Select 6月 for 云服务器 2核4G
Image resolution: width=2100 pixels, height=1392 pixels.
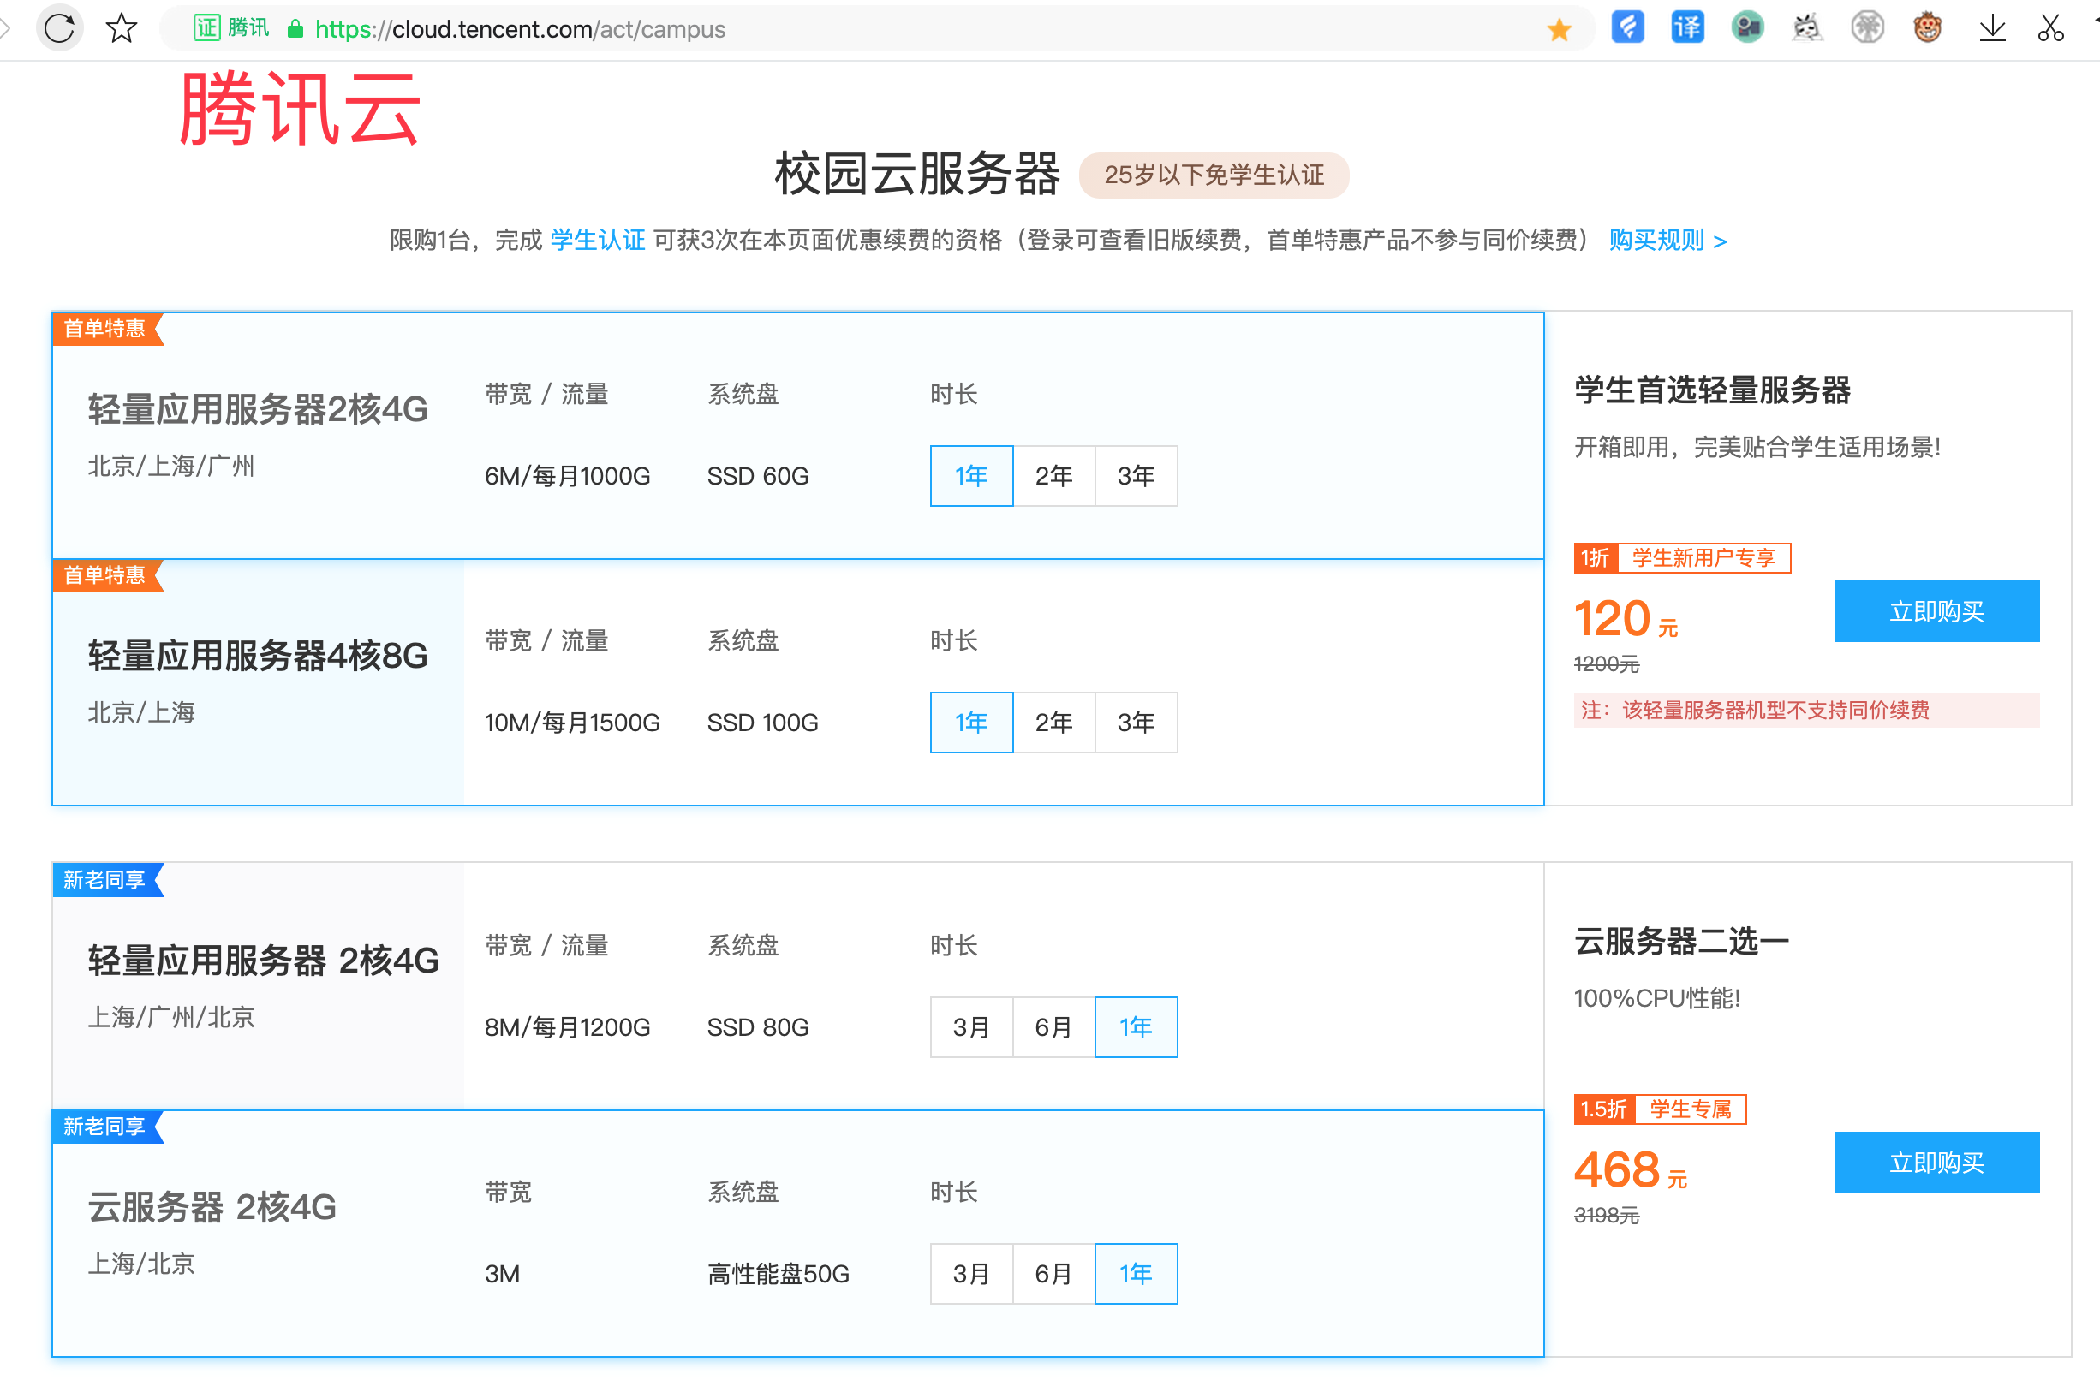pos(1054,1274)
